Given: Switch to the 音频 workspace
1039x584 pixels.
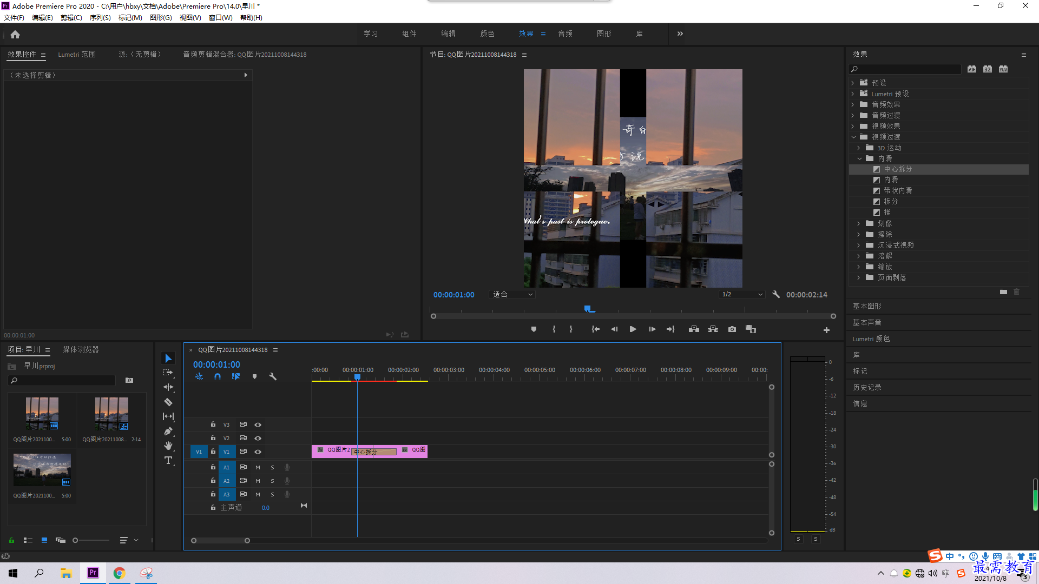Looking at the screenshot, I should [x=565, y=34].
